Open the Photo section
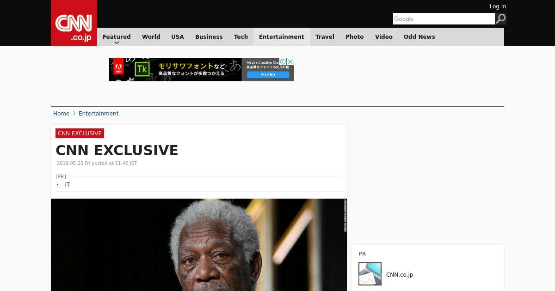 click(x=355, y=37)
